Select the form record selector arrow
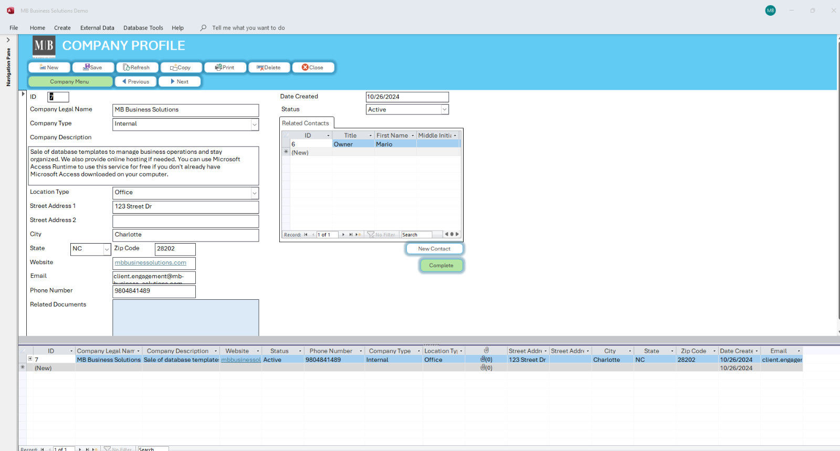The image size is (840, 451). (x=23, y=94)
